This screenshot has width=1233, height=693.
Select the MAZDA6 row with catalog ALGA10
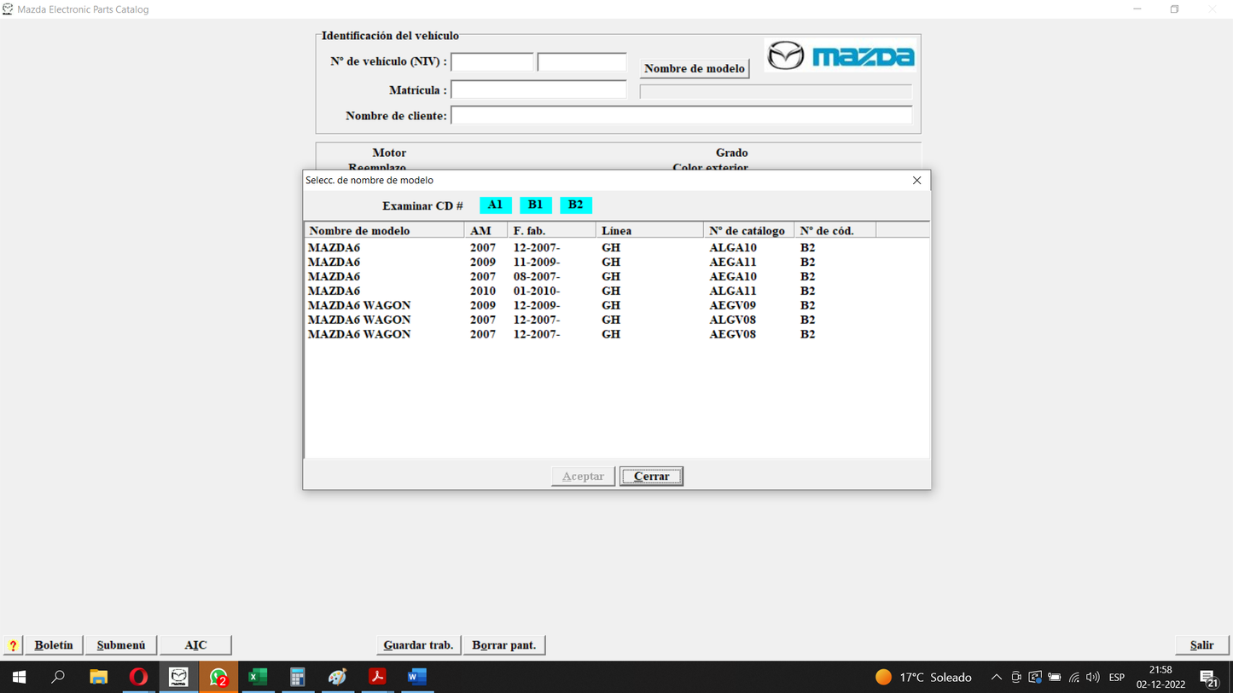coord(616,248)
